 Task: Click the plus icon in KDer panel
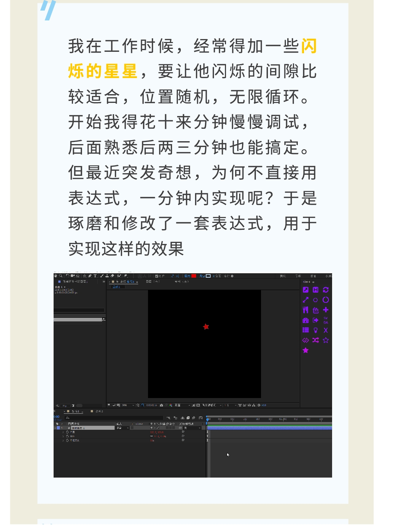point(326,310)
